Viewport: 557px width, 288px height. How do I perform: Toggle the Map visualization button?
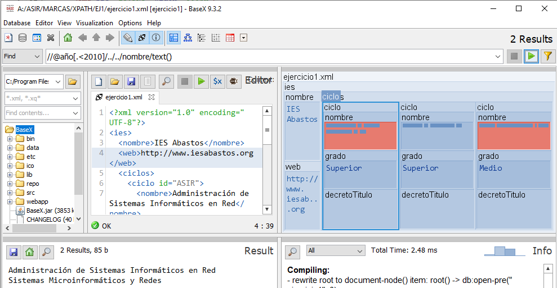tap(173, 38)
